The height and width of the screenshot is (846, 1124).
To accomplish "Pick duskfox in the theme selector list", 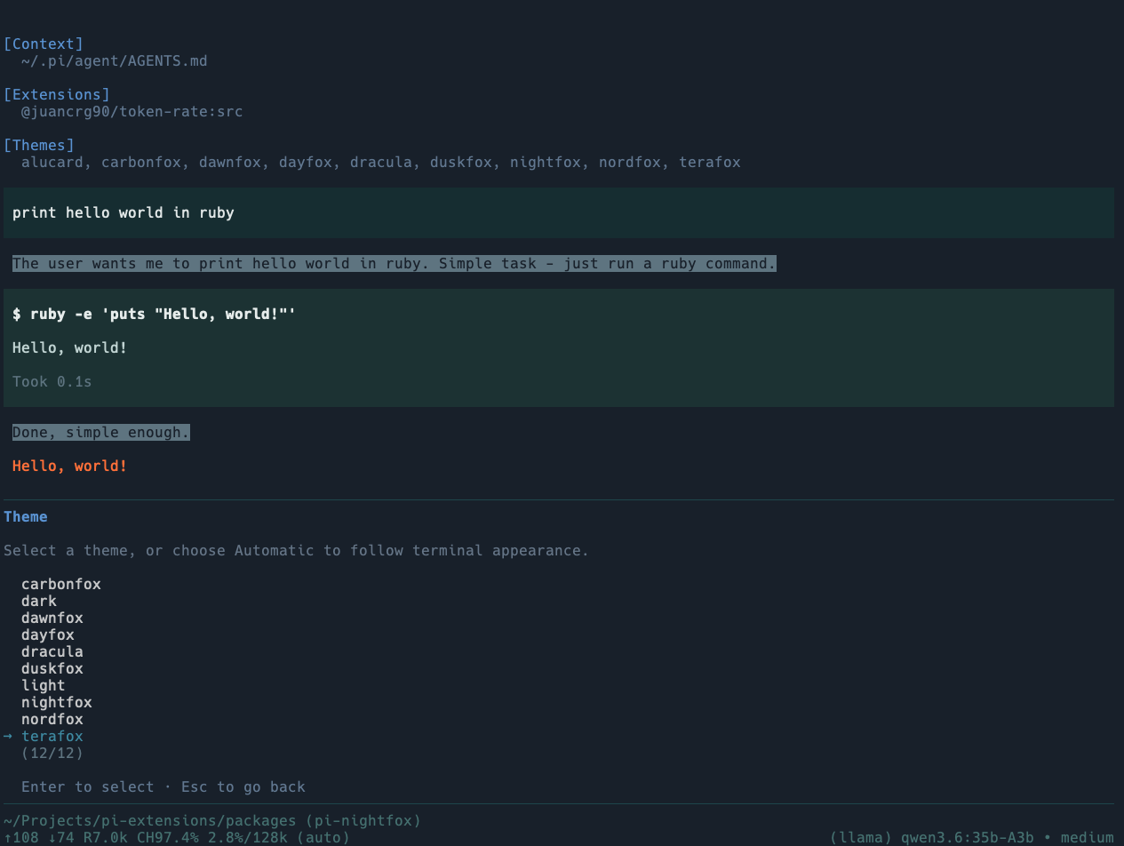I will click(x=52, y=668).
